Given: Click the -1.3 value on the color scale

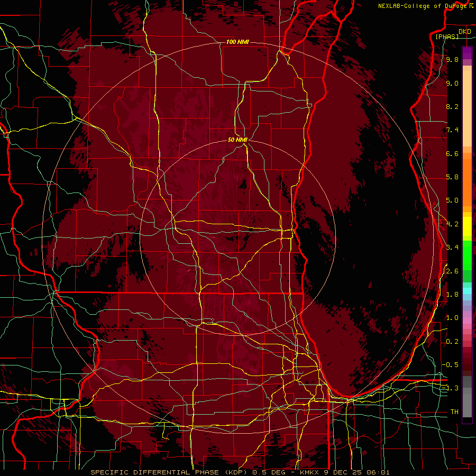Looking at the screenshot, I should pos(450,388).
